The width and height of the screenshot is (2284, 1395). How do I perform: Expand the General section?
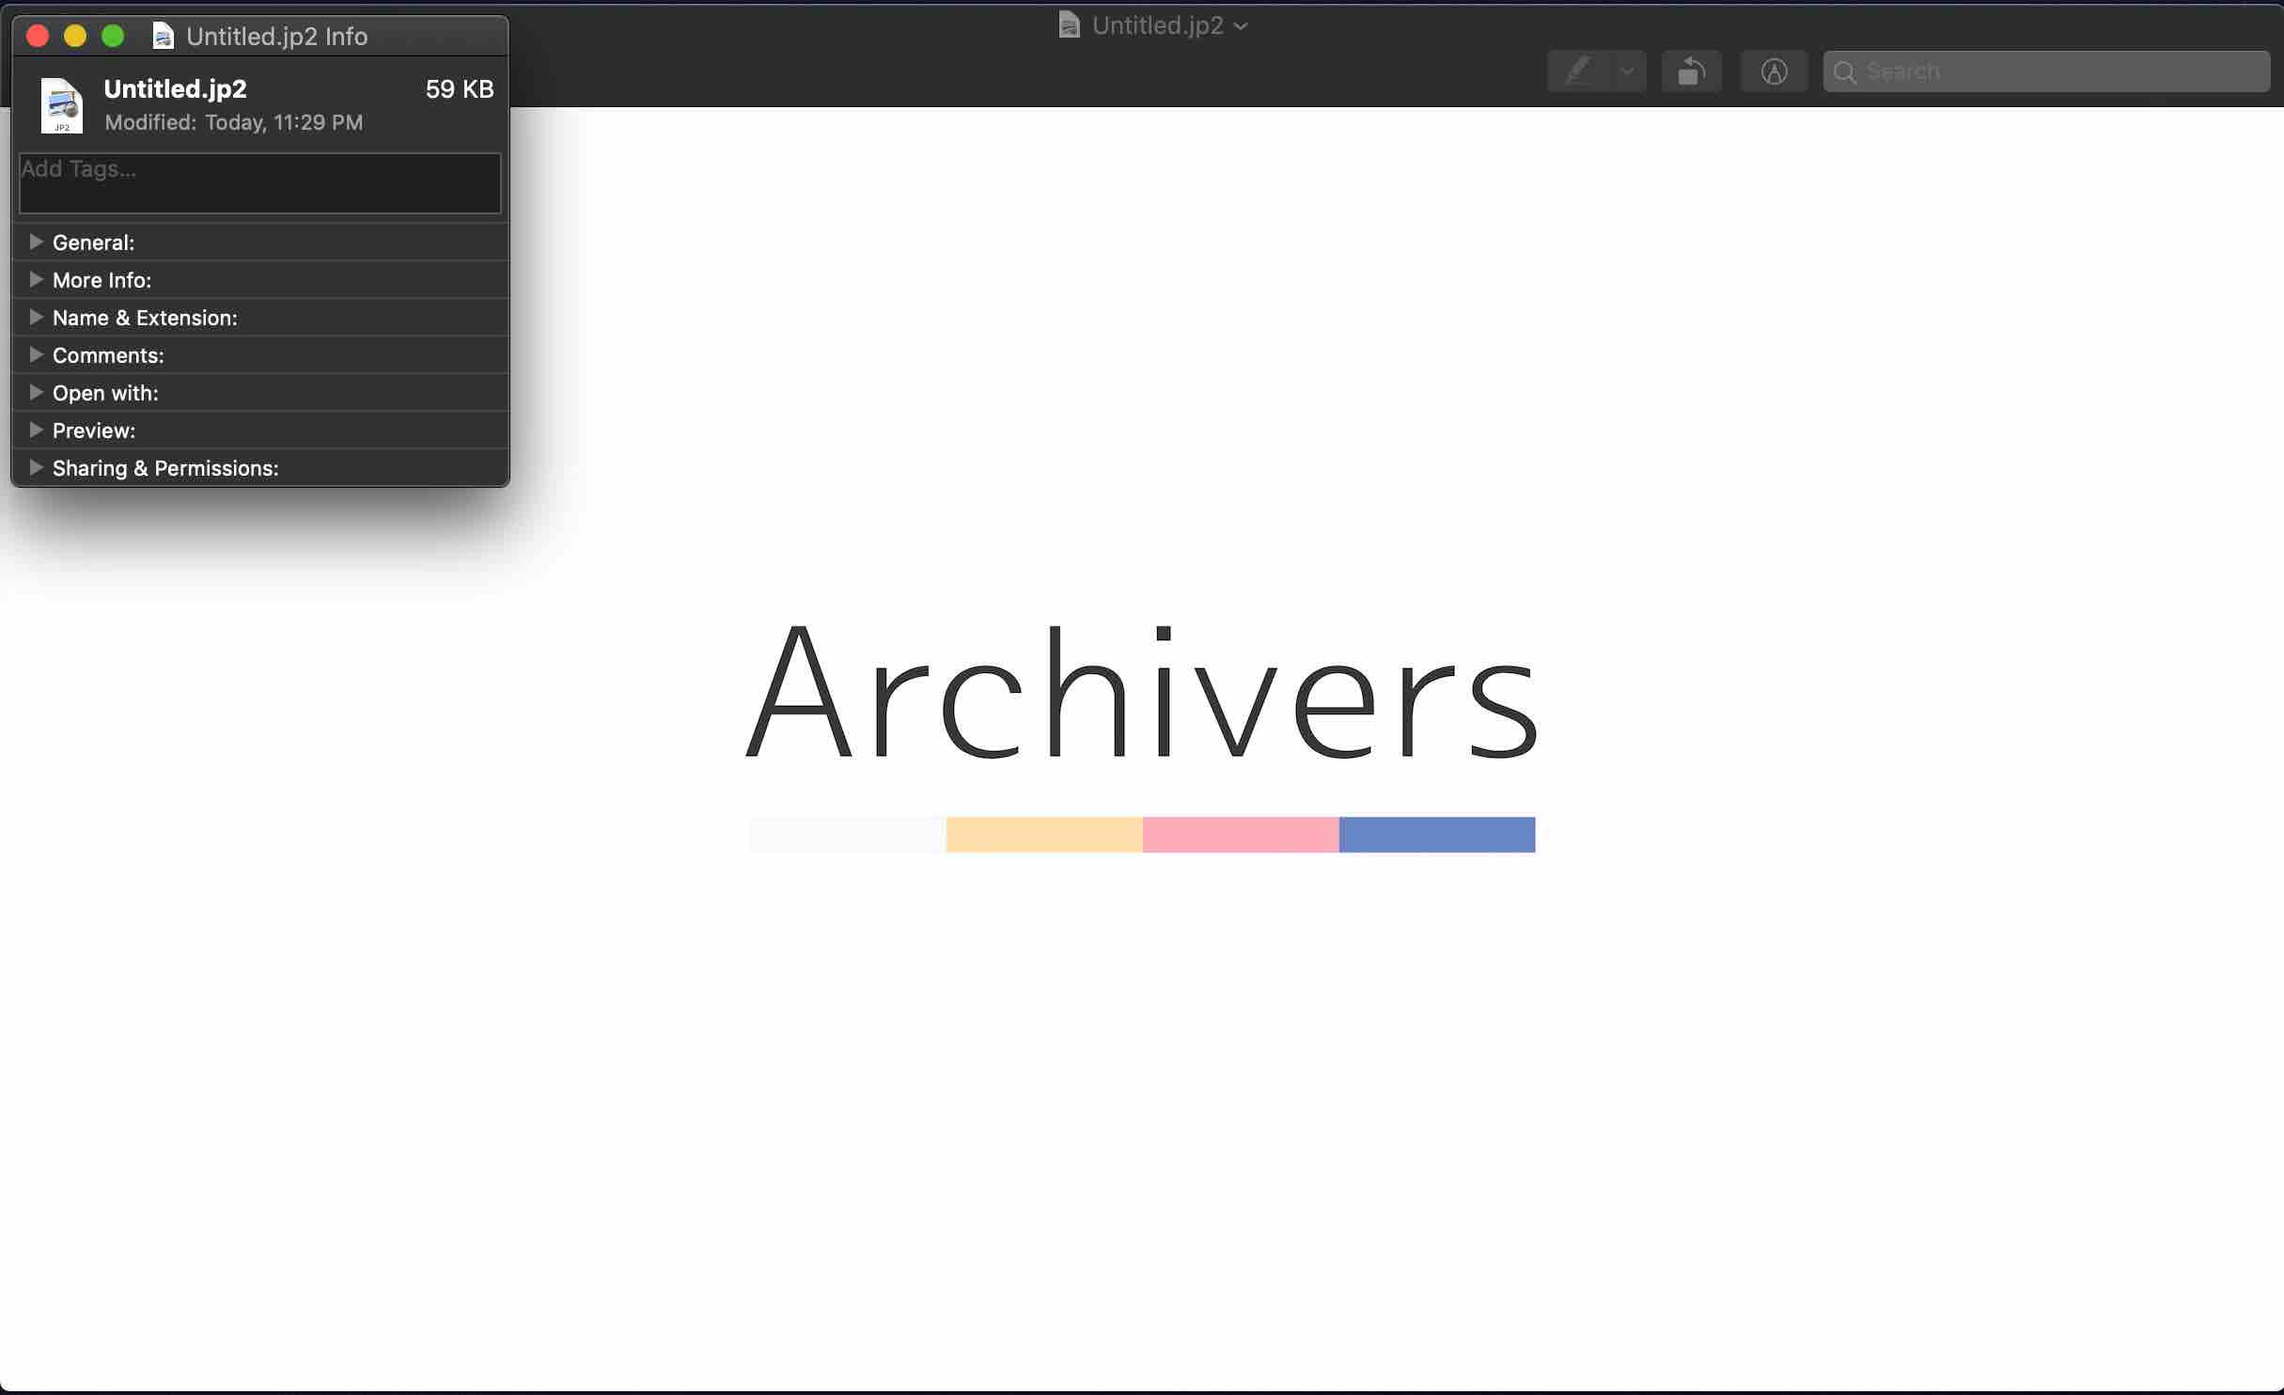pyautogui.click(x=36, y=242)
